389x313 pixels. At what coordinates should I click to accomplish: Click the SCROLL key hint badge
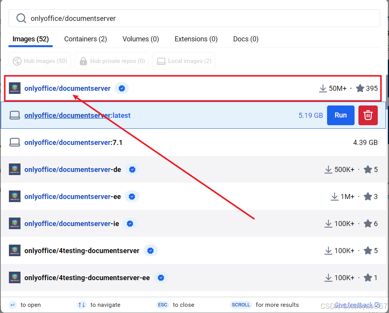click(x=241, y=304)
